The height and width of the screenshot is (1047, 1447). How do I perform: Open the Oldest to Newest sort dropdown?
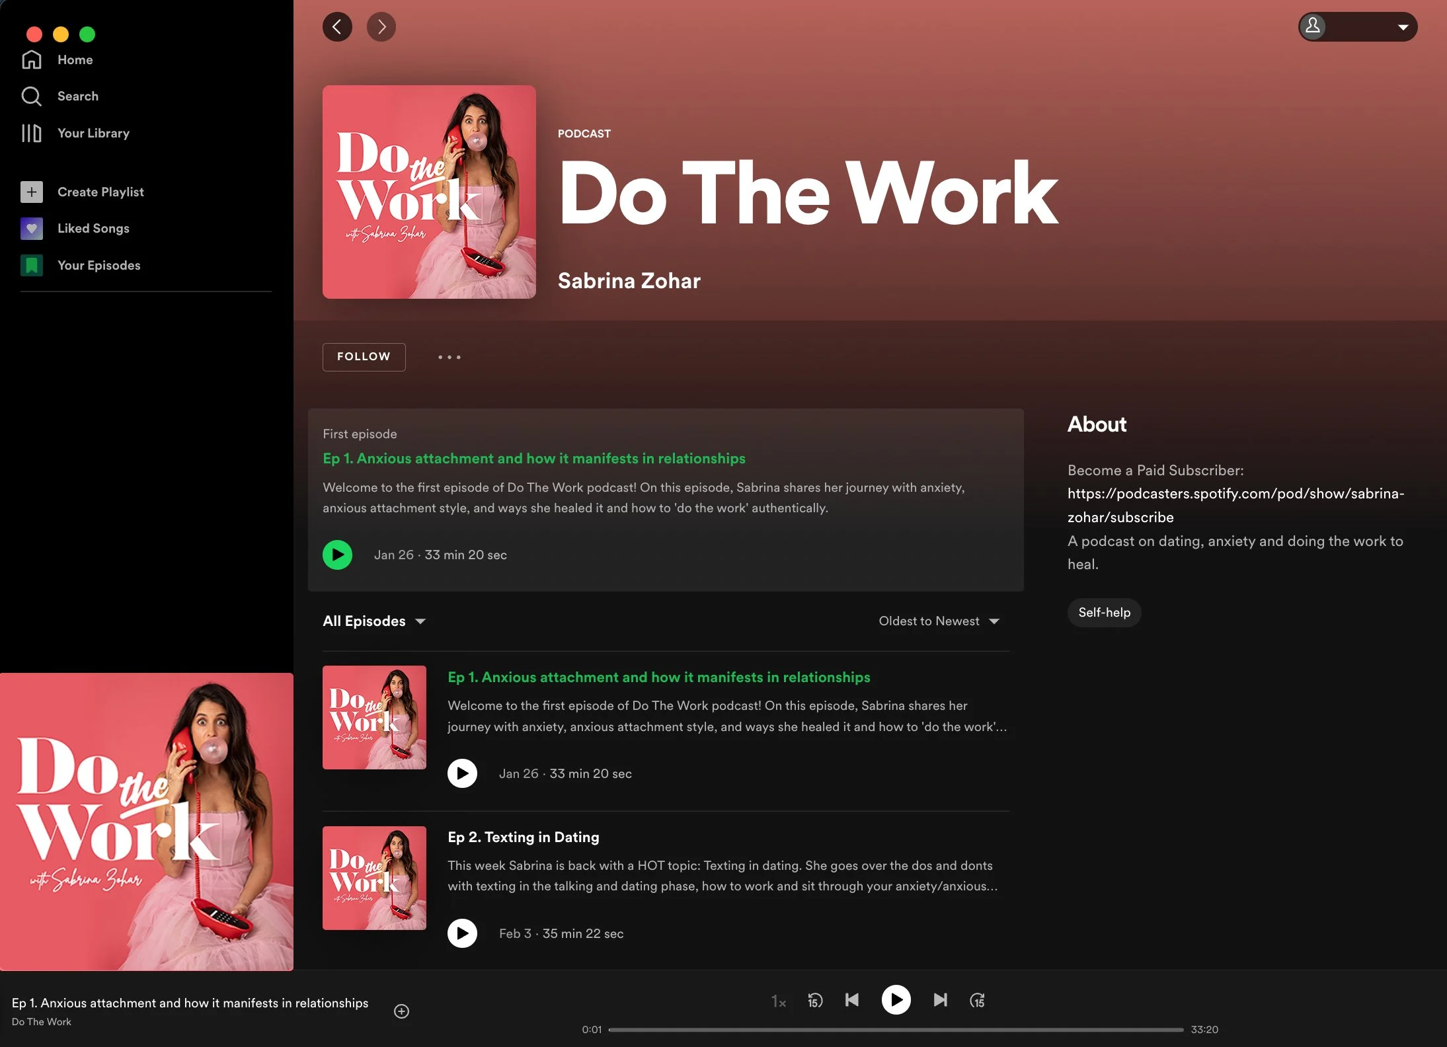(x=939, y=621)
